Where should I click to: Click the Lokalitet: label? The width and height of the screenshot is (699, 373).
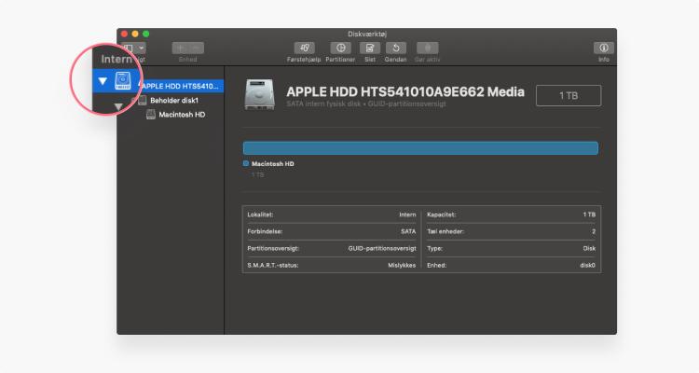(x=260, y=214)
